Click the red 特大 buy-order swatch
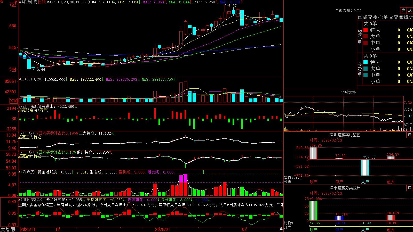Viewport: 413px width, 232px height. pyautogui.click(x=366, y=30)
